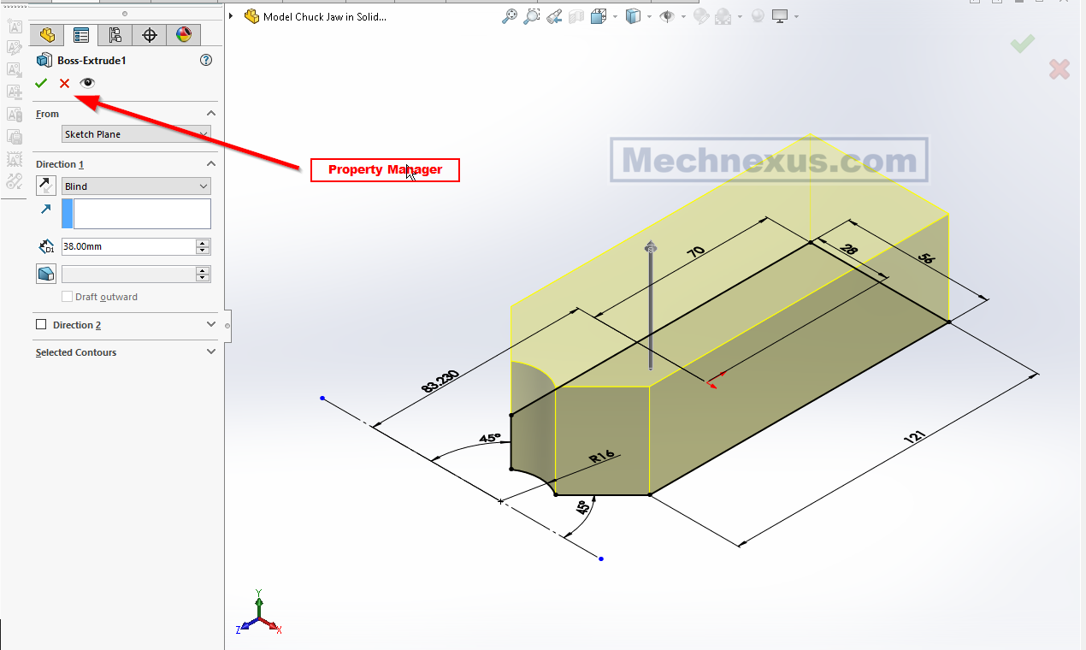Click the Boss-Extrude1 feature title
Image resolution: width=1086 pixels, height=650 pixels.
coord(91,60)
